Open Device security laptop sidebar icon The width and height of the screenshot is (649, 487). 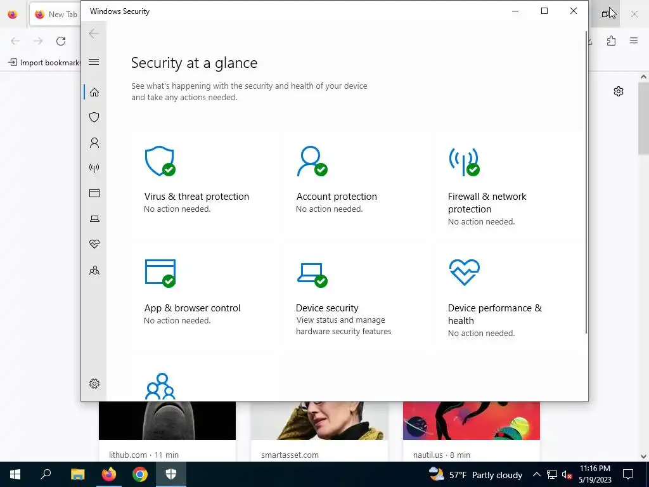pos(94,219)
